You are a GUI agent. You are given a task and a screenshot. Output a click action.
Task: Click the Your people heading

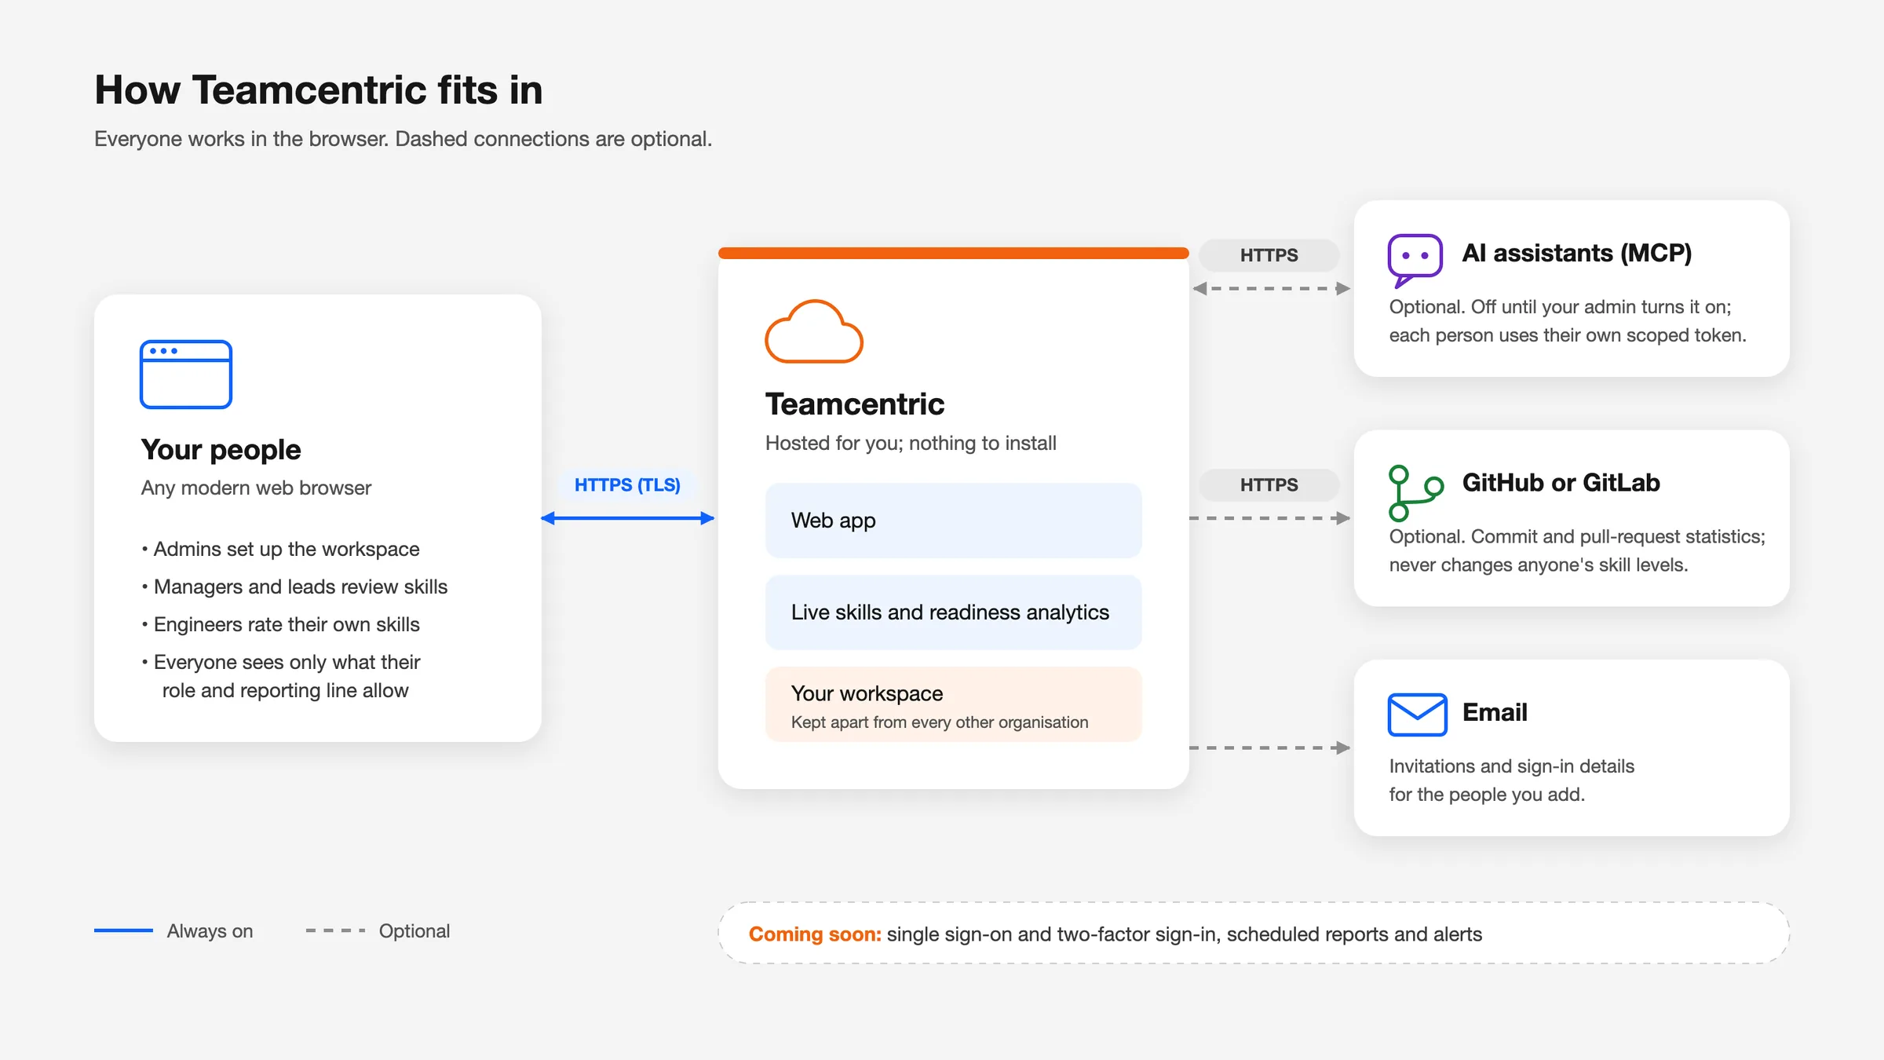pyautogui.click(x=221, y=450)
